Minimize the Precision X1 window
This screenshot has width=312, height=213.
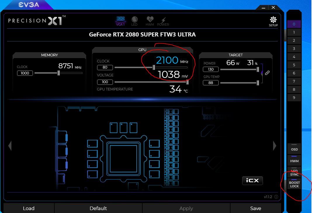(264, 8)
